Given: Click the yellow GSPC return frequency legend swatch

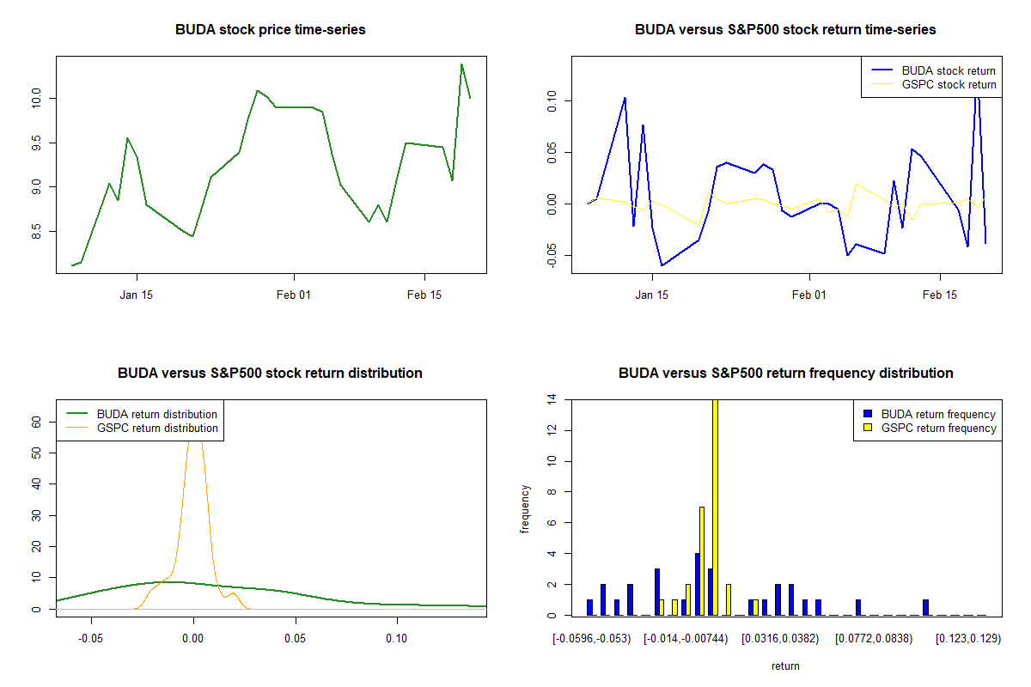Looking at the screenshot, I should click(x=869, y=428).
